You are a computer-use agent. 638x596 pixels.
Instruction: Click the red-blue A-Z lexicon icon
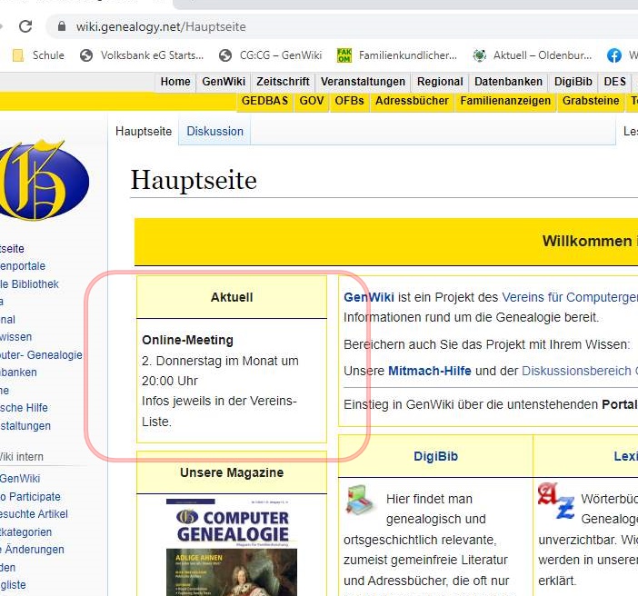tap(555, 501)
